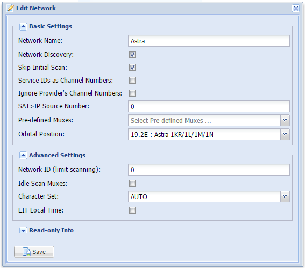Click the Network Name text field
This screenshot has height=270, width=307.
click(x=209, y=41)
